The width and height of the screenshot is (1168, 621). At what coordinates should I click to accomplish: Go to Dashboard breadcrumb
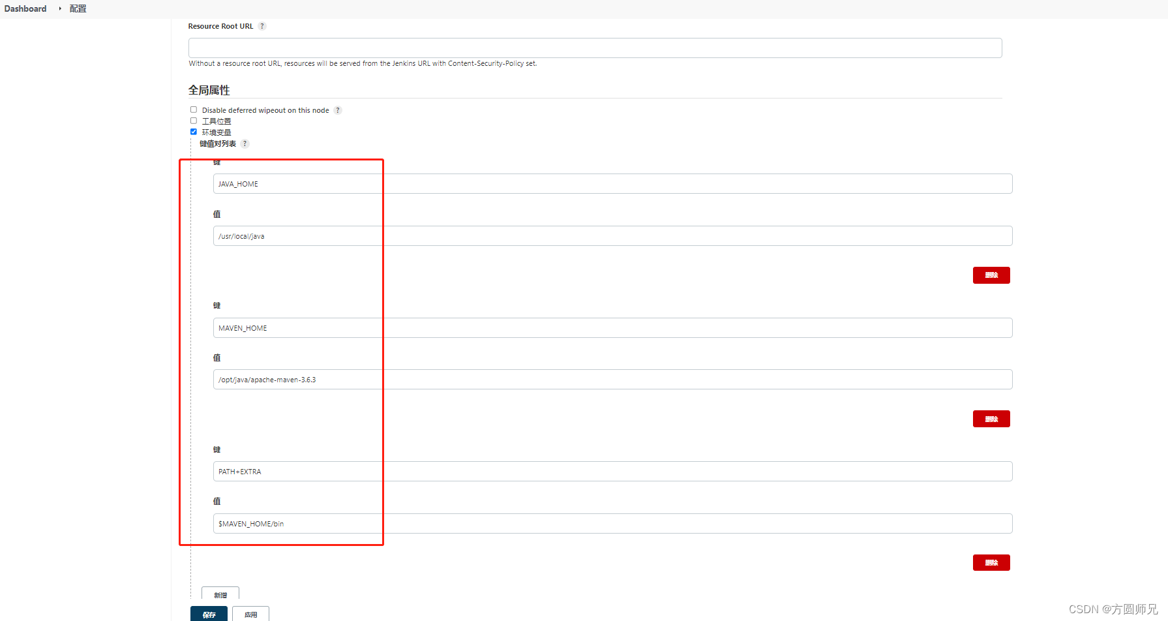[x=25, y=8]
